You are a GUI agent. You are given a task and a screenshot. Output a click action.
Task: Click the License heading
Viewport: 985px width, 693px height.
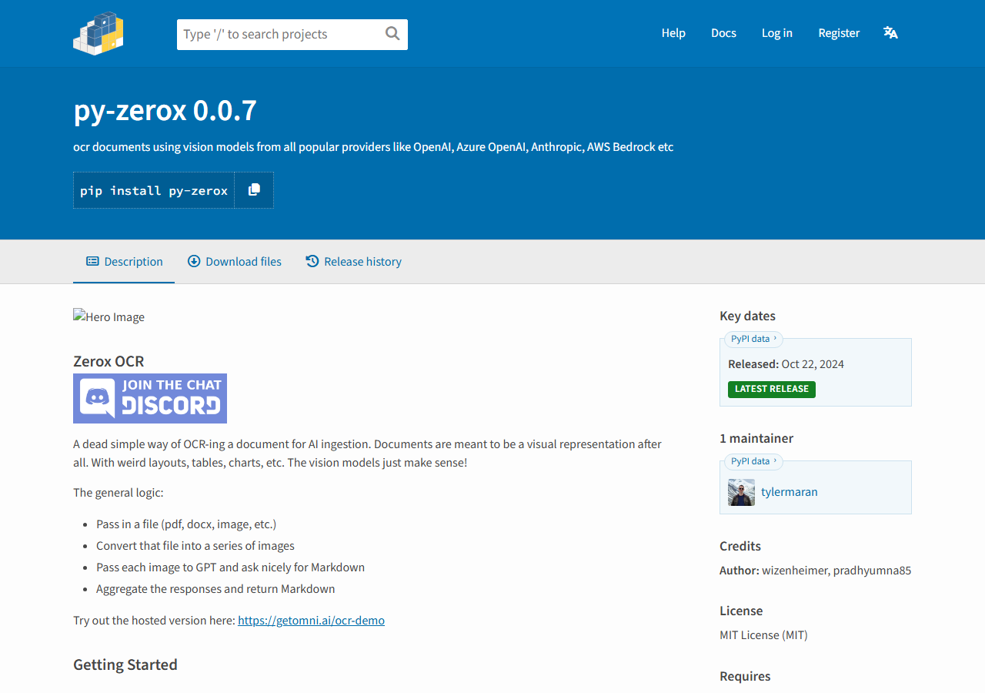point(741,611)
